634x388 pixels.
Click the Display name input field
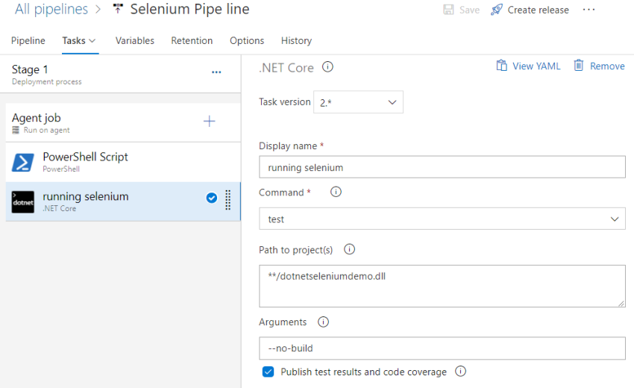point(442,167)
